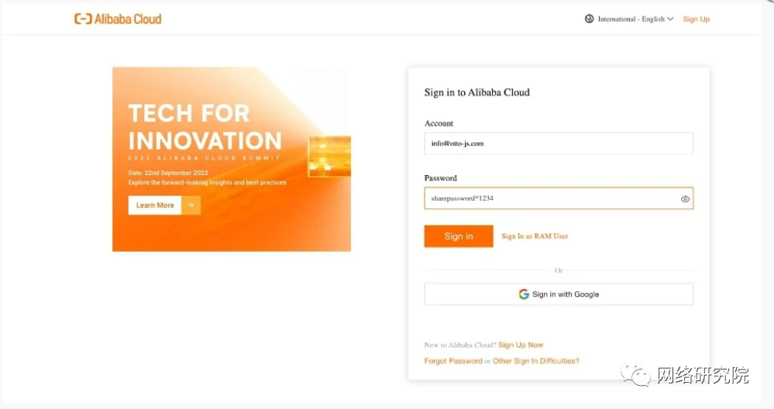774x409 pixels.
Task: Focus the Password input field
Action: (559, 198)
